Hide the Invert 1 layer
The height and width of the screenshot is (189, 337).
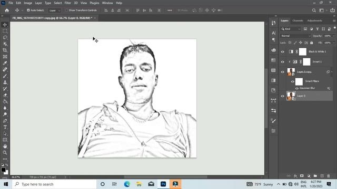click(283, 62)
